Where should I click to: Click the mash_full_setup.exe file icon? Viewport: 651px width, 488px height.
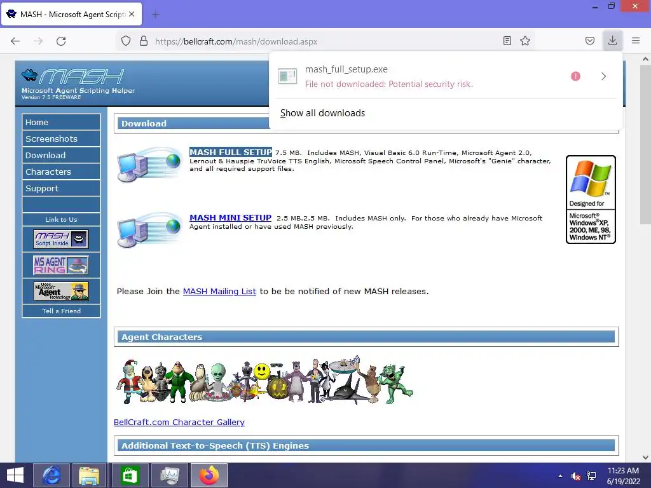click(x=287, y=76)
